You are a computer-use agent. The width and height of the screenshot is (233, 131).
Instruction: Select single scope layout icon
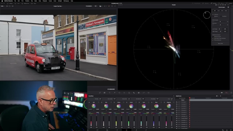216,5
